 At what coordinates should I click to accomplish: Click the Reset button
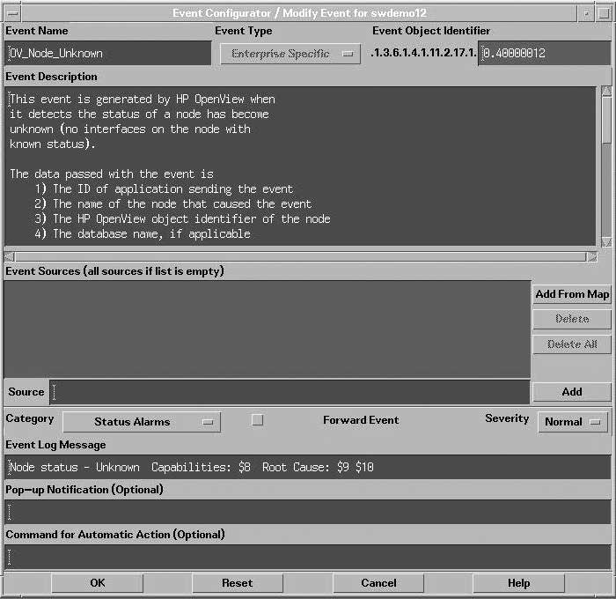click(238, 583)
